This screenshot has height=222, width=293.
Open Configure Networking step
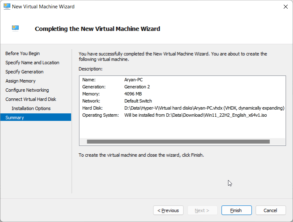click(x=27, y=90)
